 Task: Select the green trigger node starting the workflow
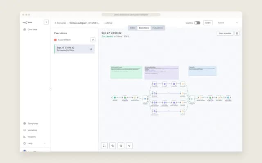click(x=115, y=97)
